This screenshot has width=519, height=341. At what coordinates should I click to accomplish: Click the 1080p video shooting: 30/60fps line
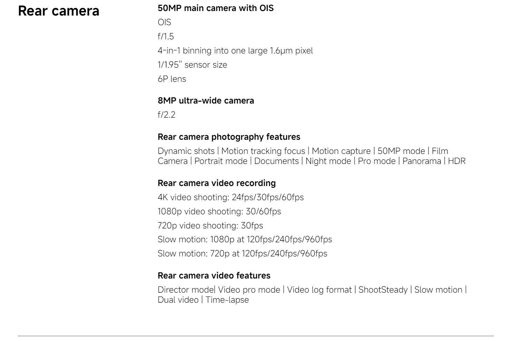point(219,211)
